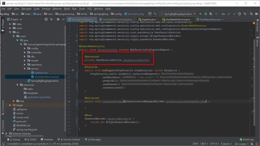Screen dimensions: 260x146
Task: Open the VCS menu
Action: pos(89,9)
